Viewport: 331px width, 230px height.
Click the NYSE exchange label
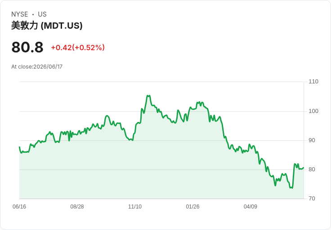[x=20, y=14]
